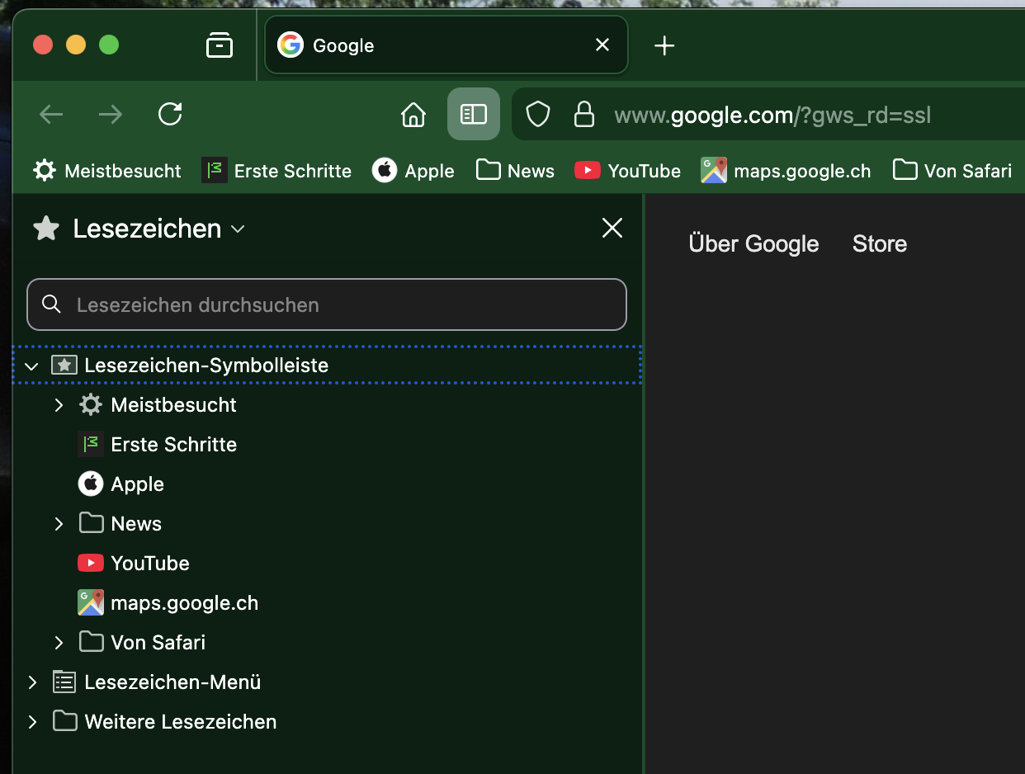Close the Google tab
1025x774 pixels.
click(602, 45)
